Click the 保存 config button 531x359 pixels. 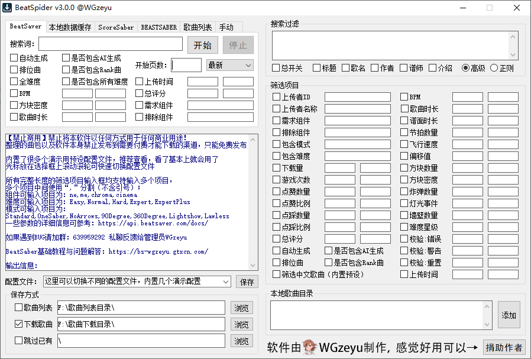point(247,282)
